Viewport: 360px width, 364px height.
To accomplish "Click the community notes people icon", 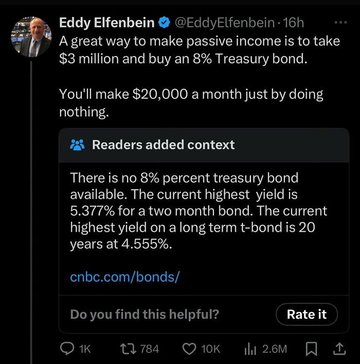I will coord(78,145).
